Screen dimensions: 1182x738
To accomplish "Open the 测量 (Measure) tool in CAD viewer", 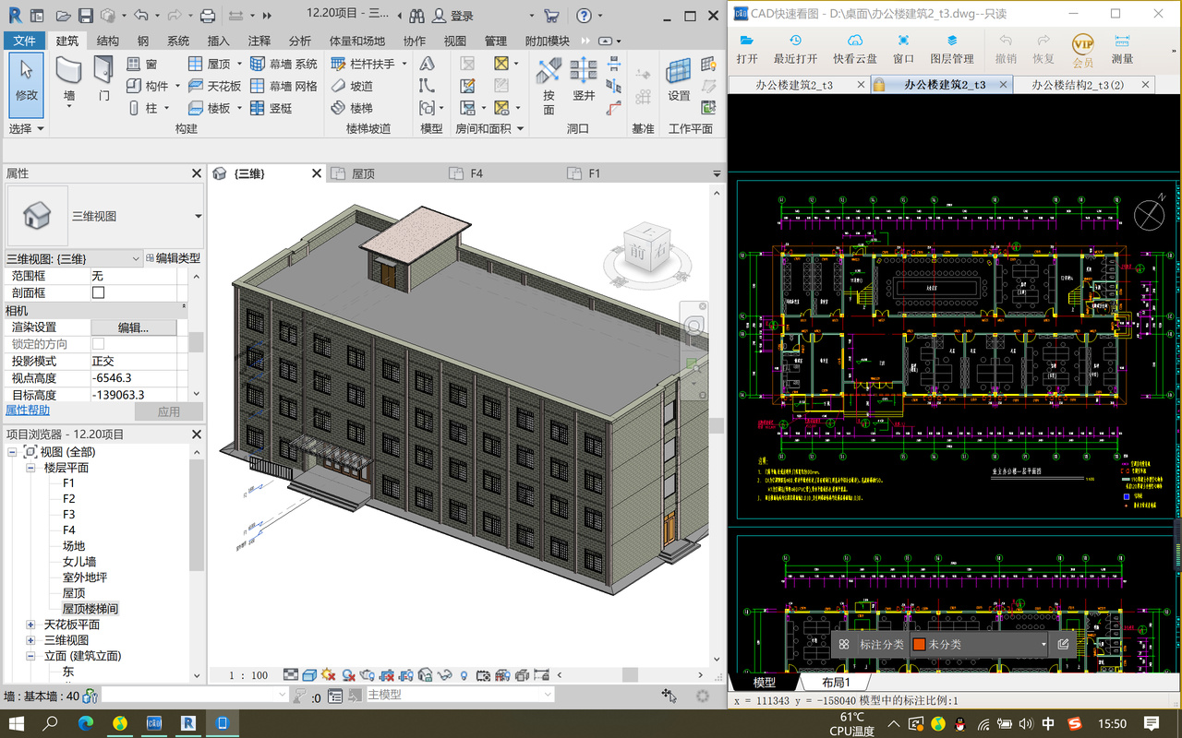I will click(1122, 49).
